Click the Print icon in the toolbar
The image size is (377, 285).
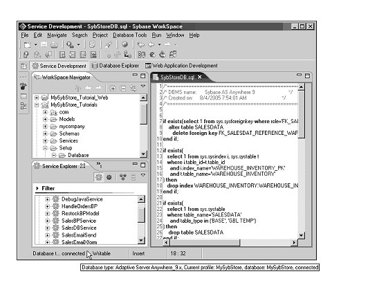[54, 45]
